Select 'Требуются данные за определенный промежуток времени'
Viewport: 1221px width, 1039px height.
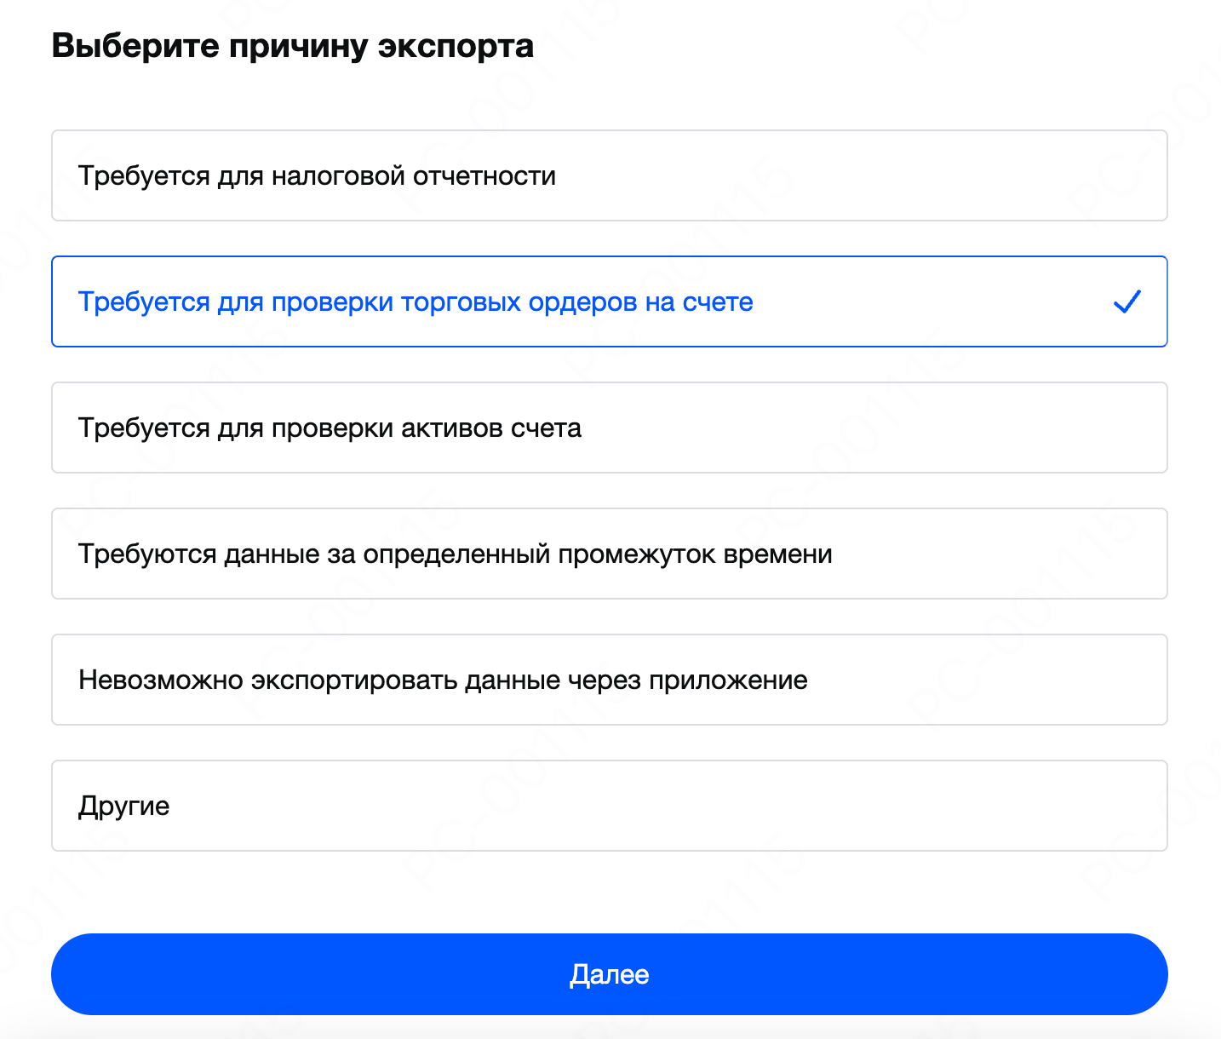point(610,554)
